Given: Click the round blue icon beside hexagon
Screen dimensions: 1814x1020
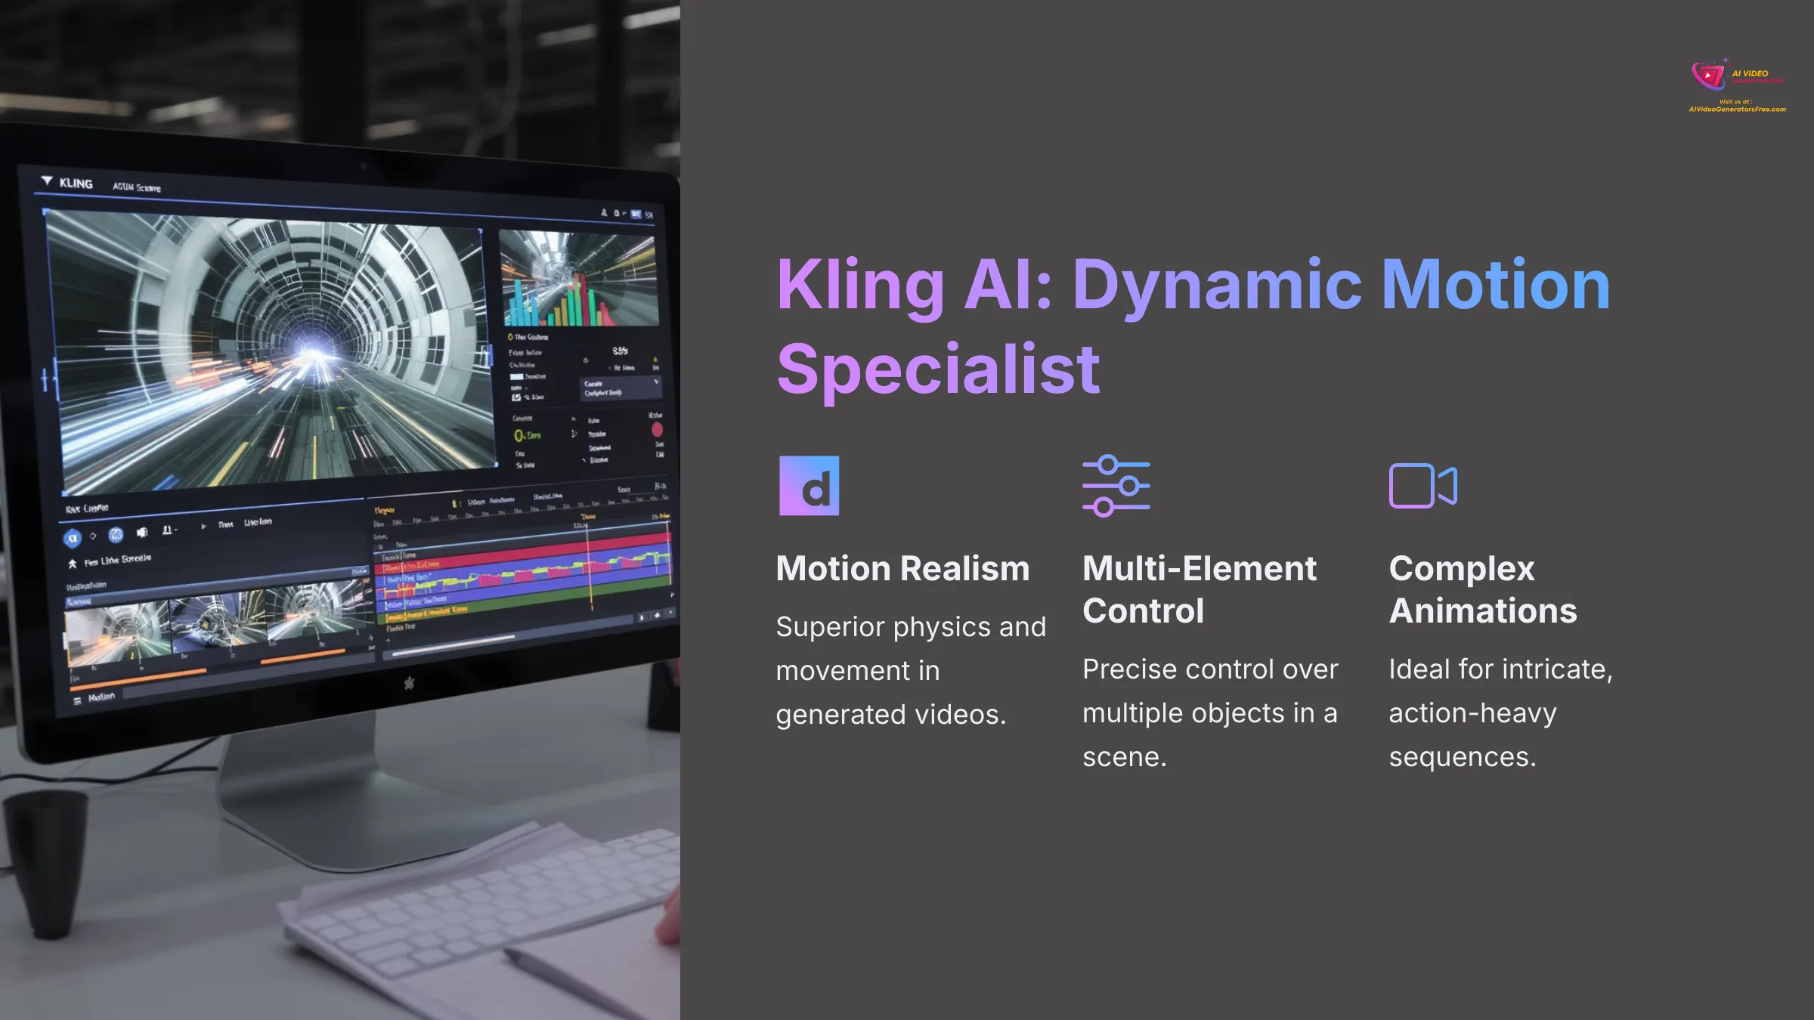Looking at the screenshot, I should click(116, 535).
